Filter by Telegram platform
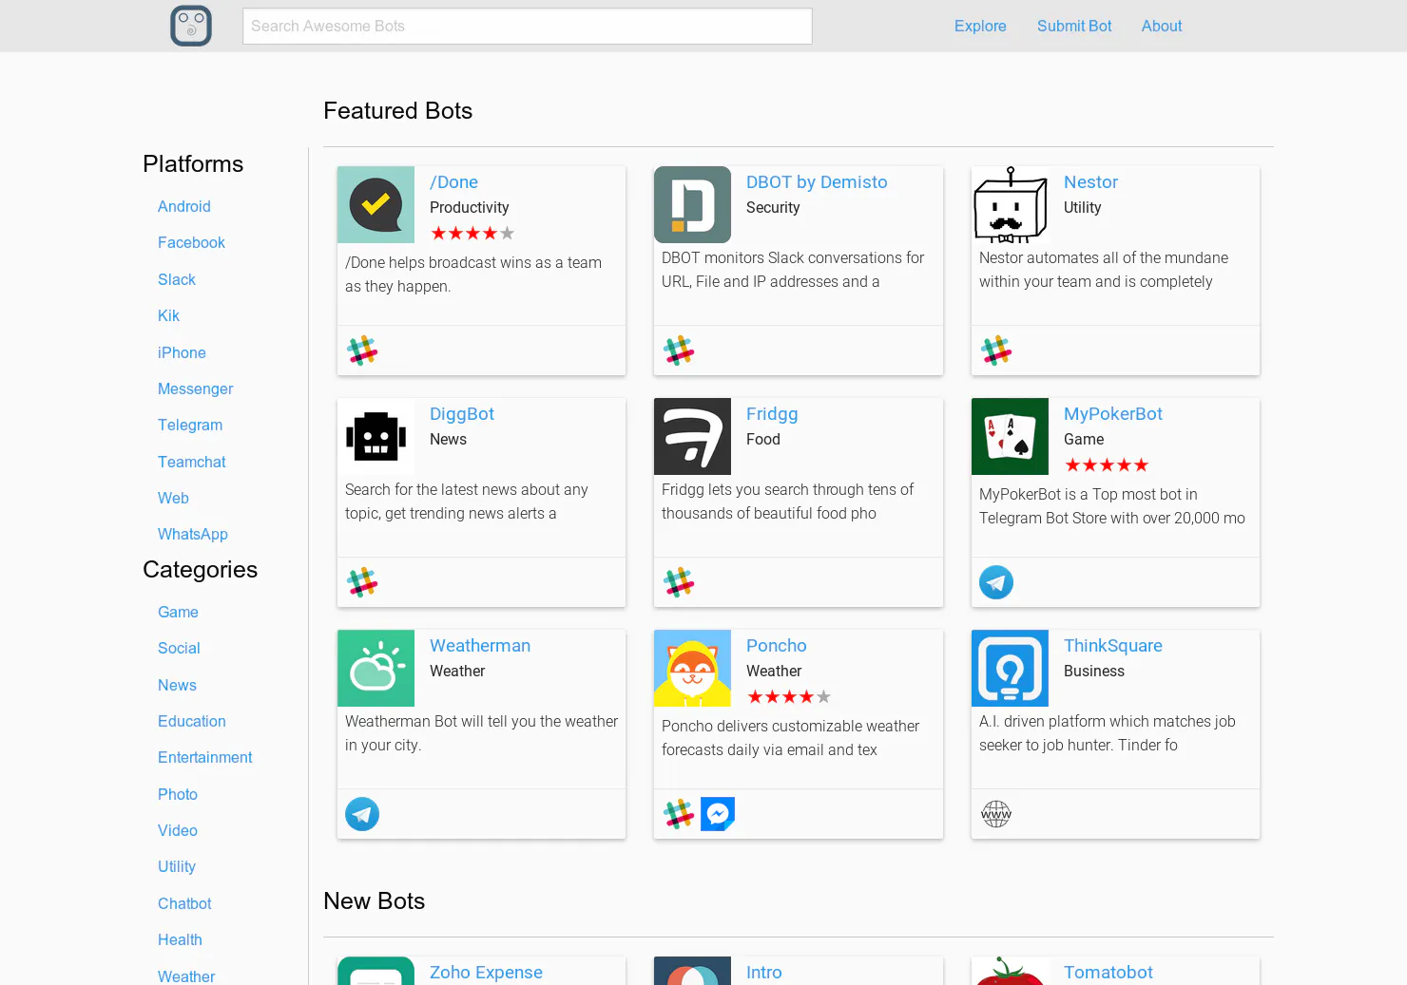Image resolution: width=1407 pixels, height=985 pixels. [x=190, y=425]
